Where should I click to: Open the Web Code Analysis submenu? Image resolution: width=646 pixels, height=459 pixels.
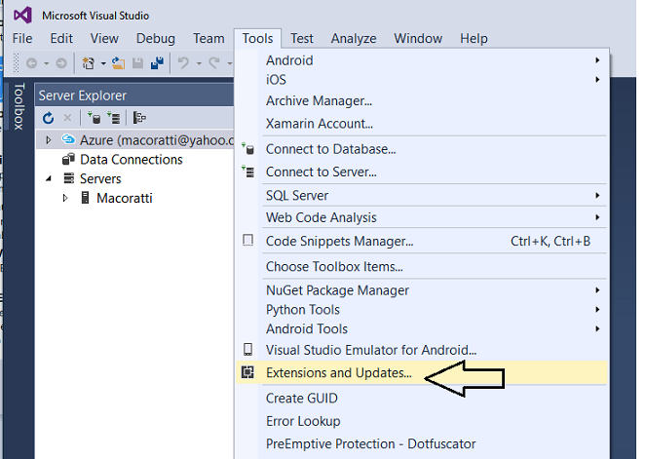[422, 217]
